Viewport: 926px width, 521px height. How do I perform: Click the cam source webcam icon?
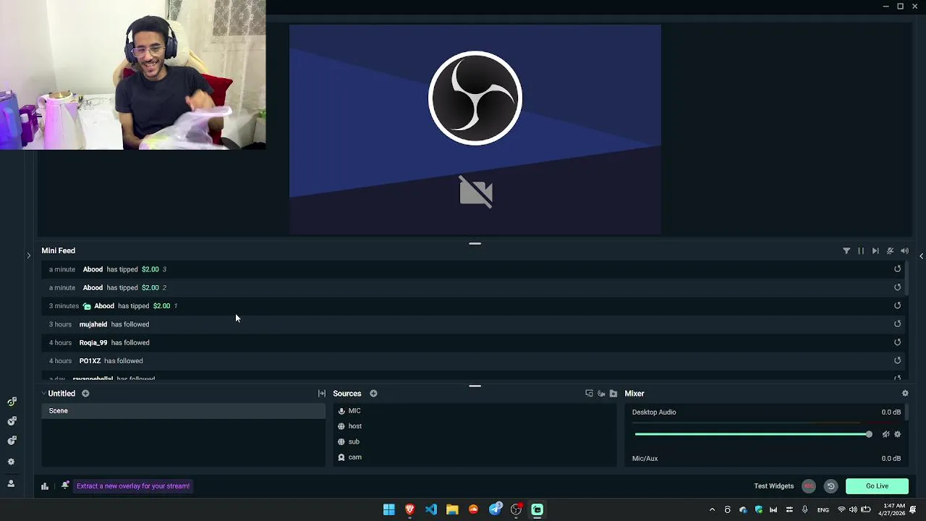pos(341,457)
